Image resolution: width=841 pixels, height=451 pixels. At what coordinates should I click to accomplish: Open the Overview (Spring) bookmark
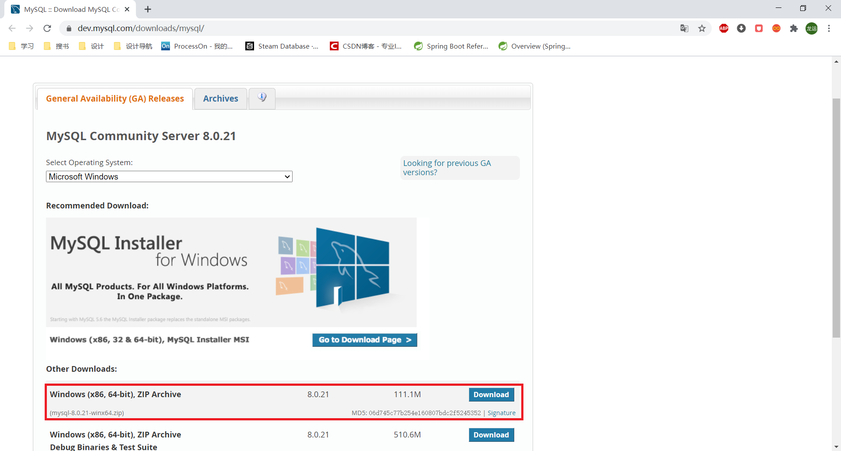(x=534, y=46)
